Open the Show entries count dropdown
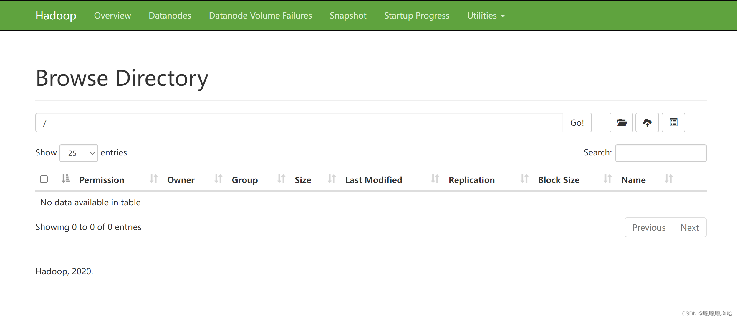 pyautogui.click(x=79, y=153)
